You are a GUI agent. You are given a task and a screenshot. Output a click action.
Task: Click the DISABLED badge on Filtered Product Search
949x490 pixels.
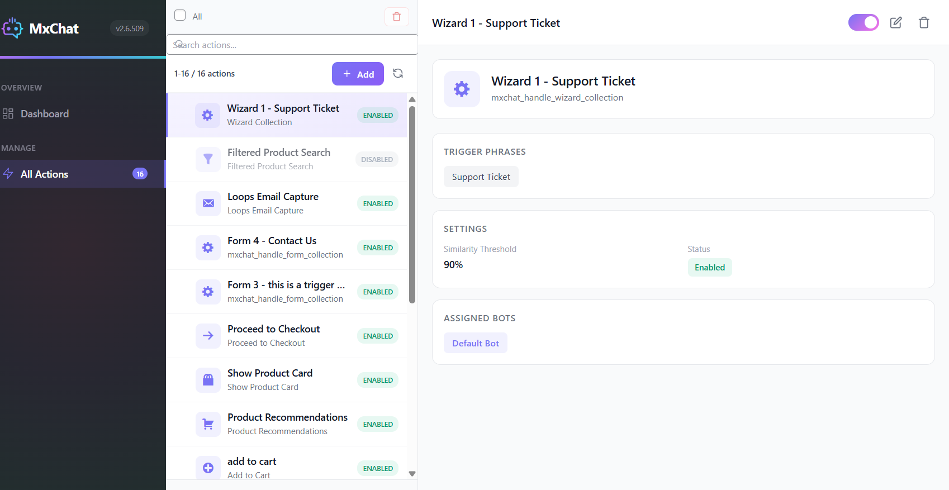pos(377,159)
